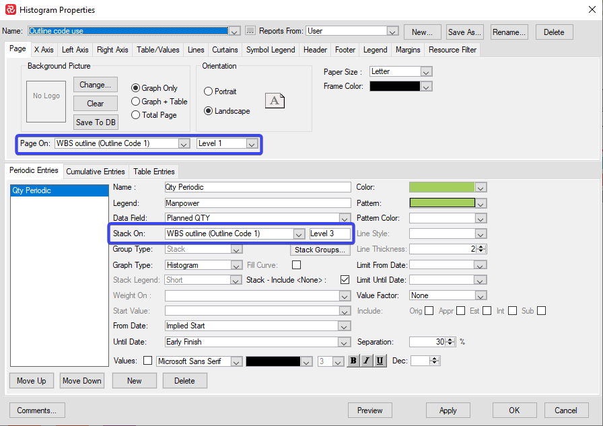Click the green Color swatch
The width and height of the screenshot is (603, 426).
coord(441,188)
